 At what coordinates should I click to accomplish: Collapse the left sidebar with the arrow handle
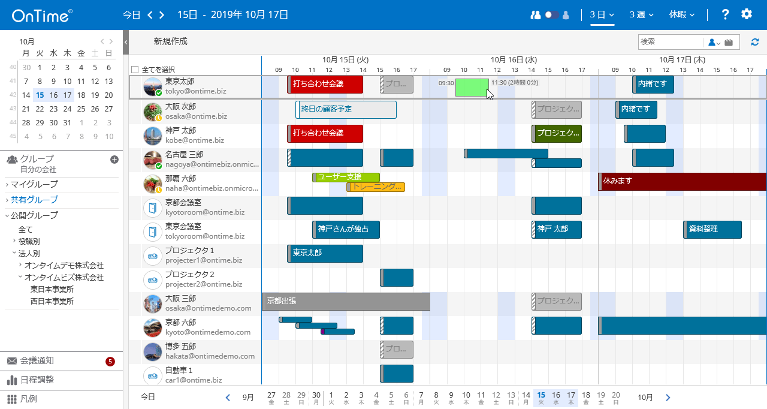126,42
